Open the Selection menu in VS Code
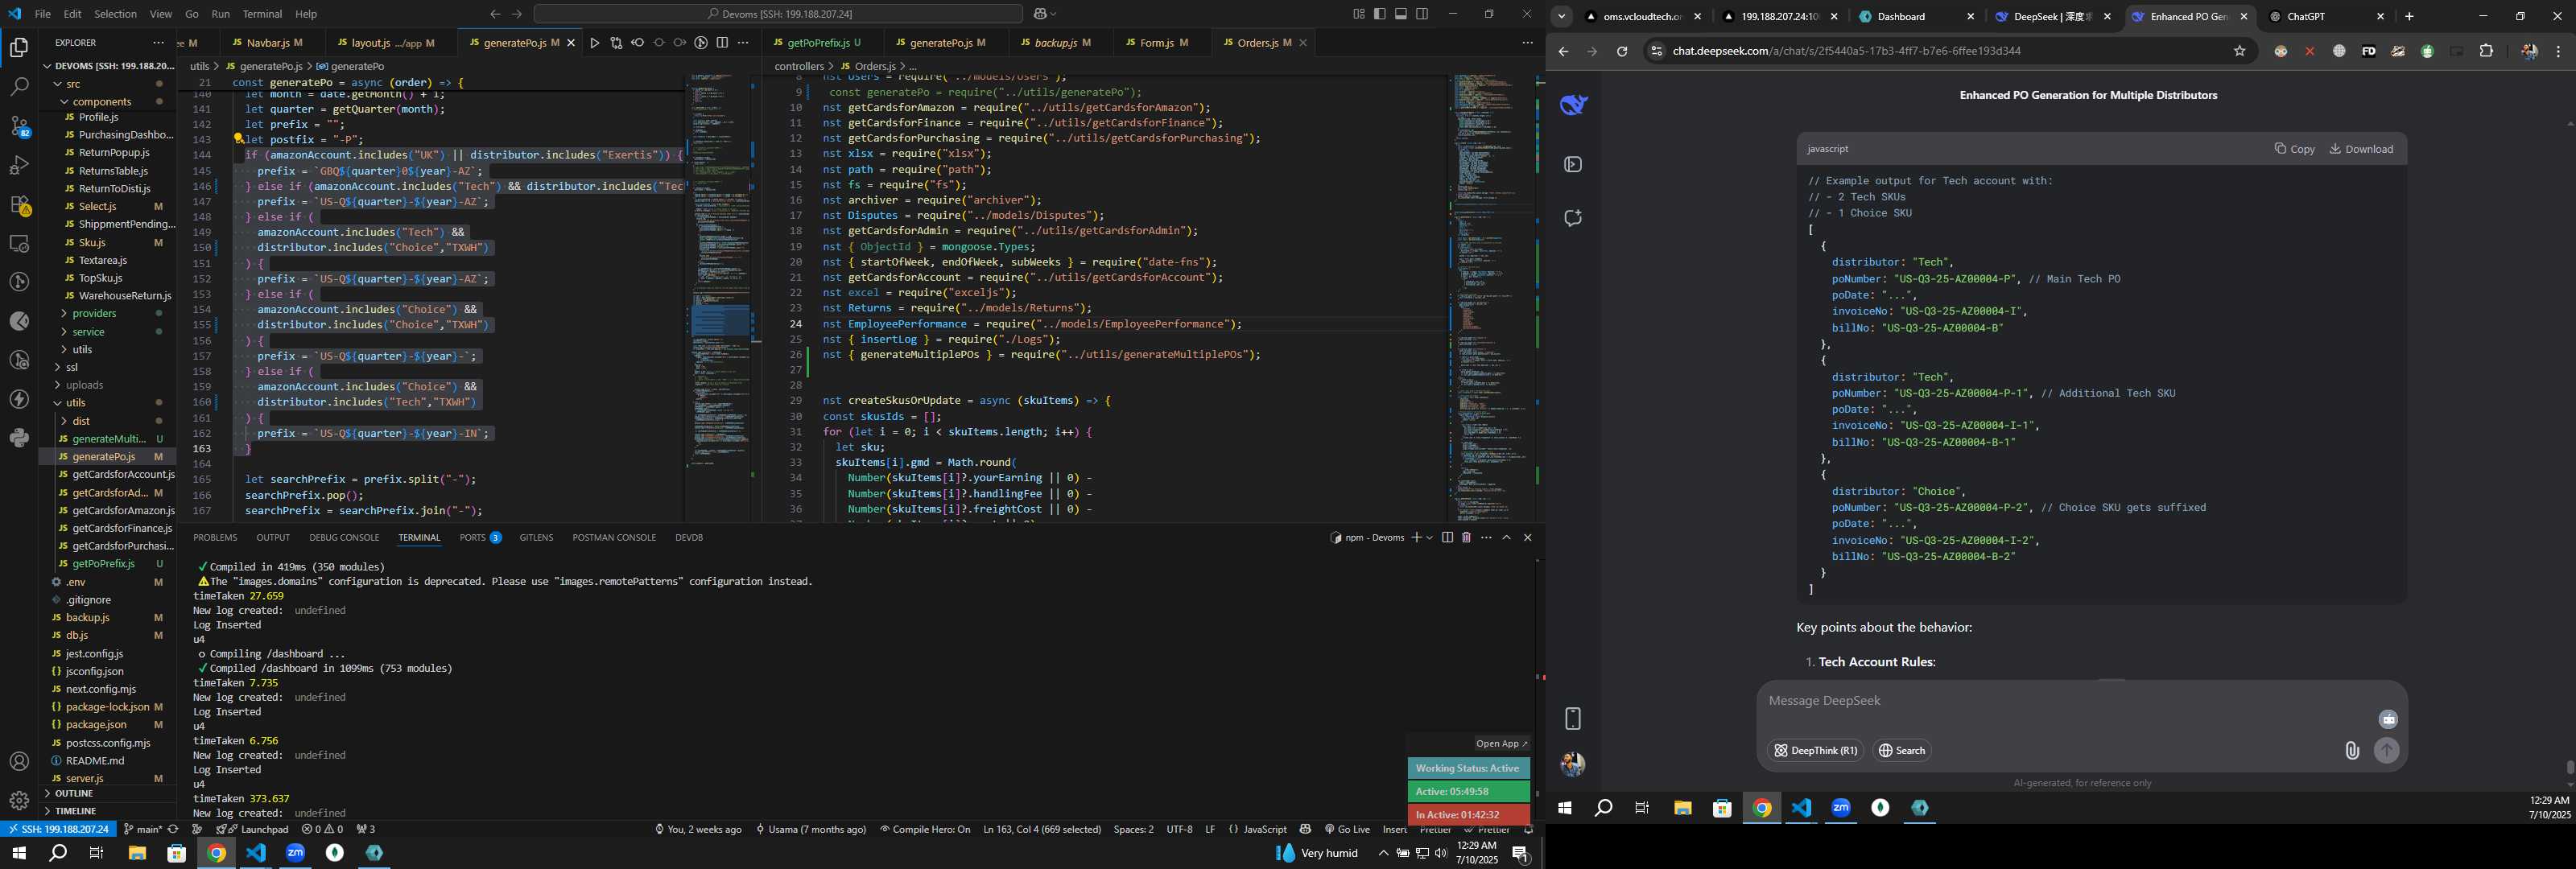2576x869 pixels. (115, 14)
